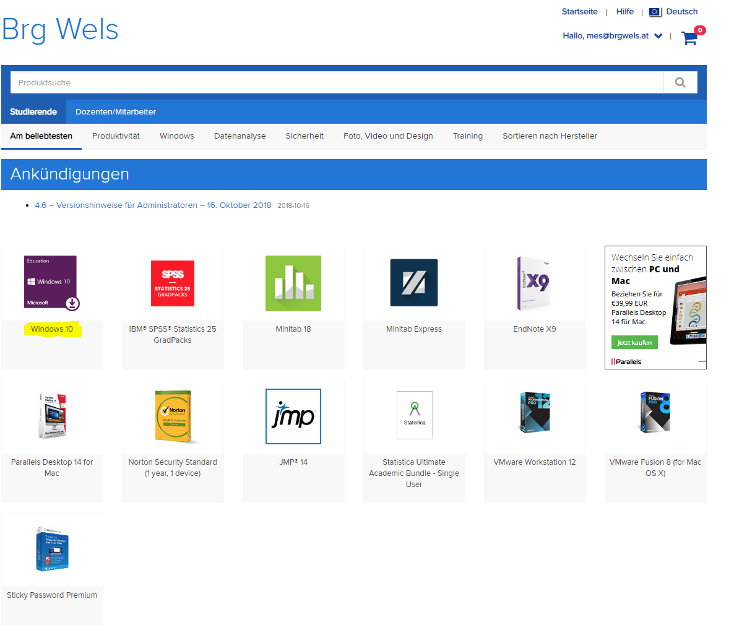Switch to the Dozenten/Mitarbeiter tab
The height and width of the screenshot is (625, 734).
point(116,112)
